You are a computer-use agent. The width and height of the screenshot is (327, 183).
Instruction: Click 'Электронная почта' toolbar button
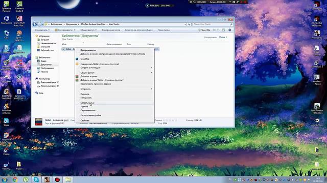point(111,30)
